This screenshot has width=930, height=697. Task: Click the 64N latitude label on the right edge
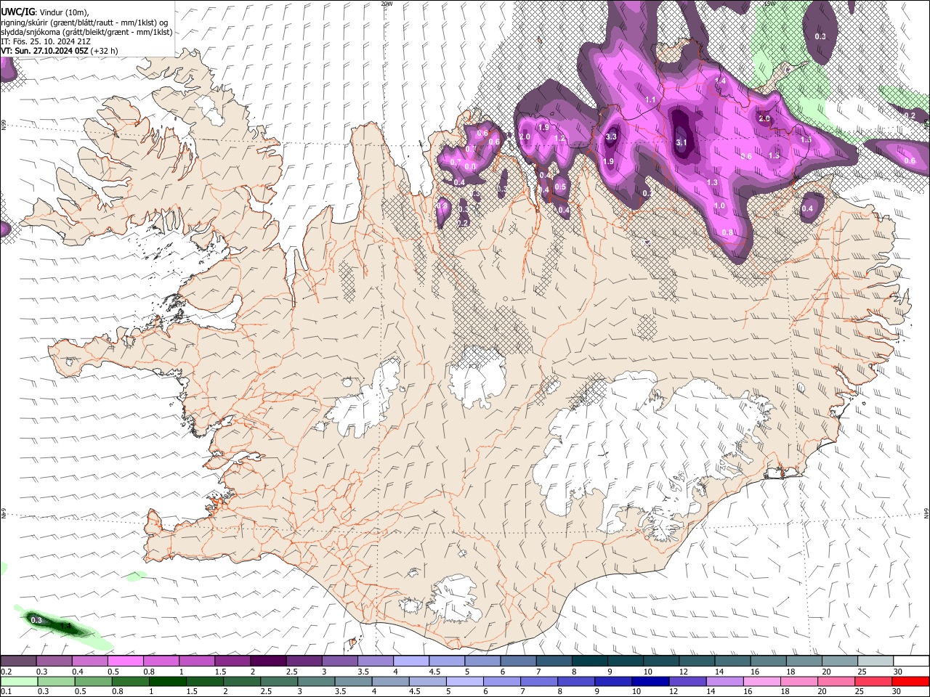pyautogui.click(x=926, y=513)
